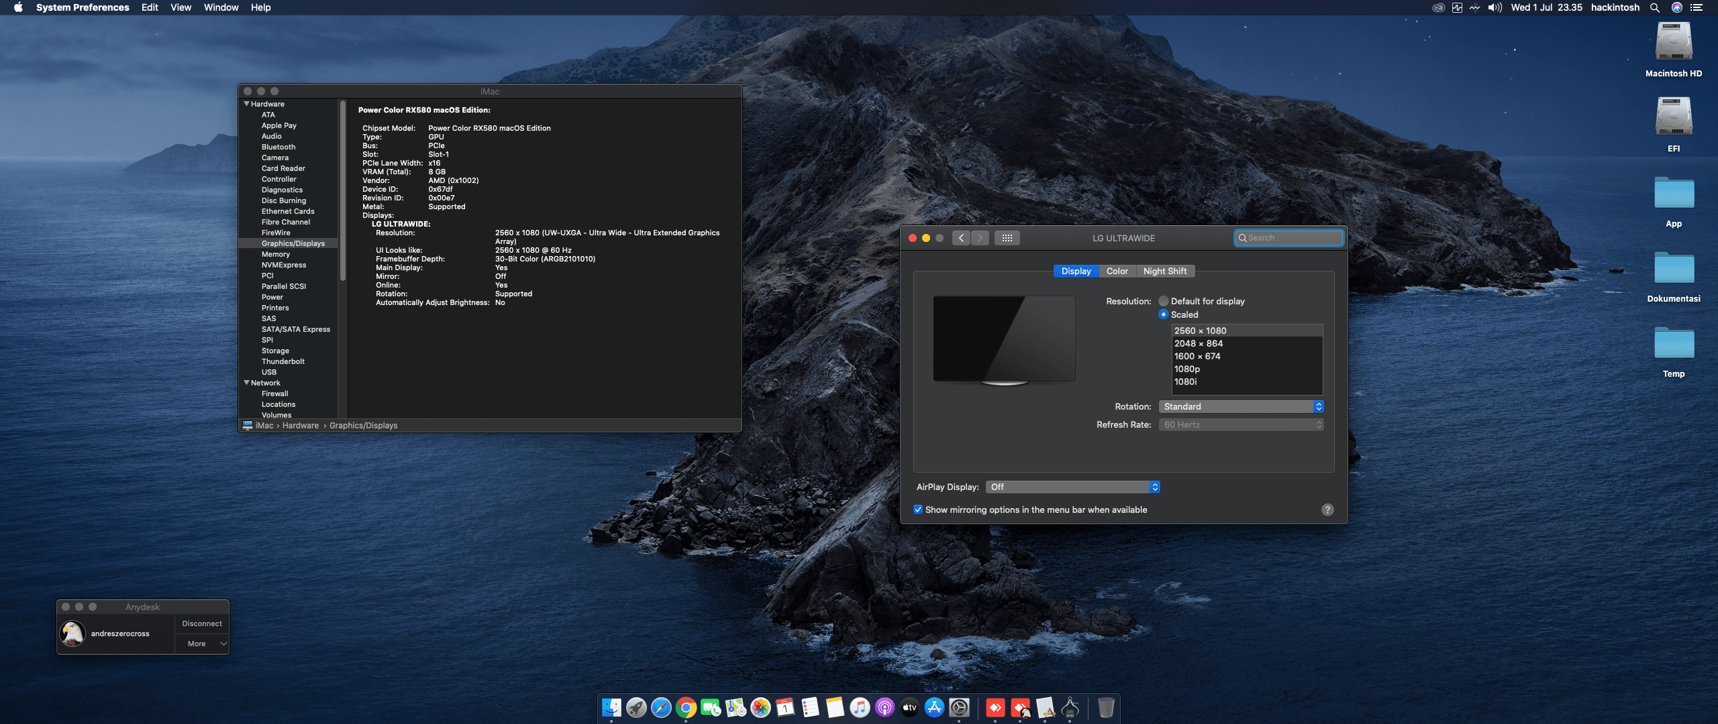Open the App Store from the Dock
Image resolution: width=1718 pixels, height=724 pixels.
(x=934, y=708)
